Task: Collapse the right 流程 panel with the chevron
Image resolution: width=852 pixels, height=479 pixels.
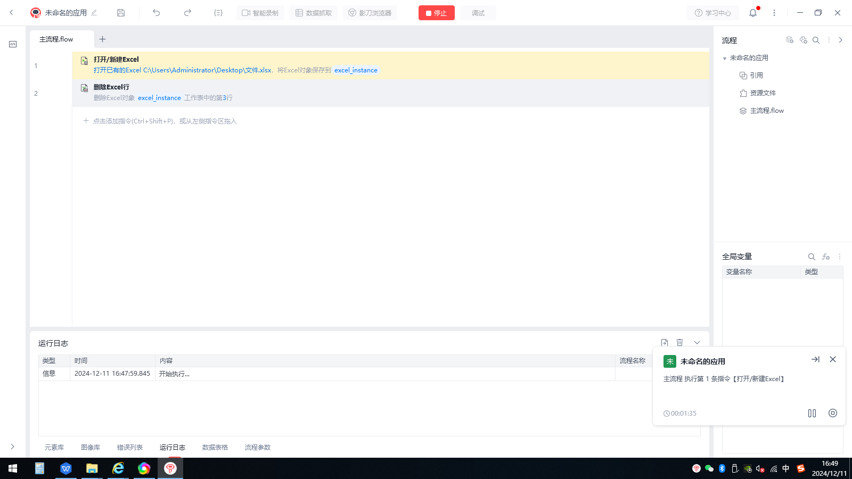Action: [x=841, y=40]
